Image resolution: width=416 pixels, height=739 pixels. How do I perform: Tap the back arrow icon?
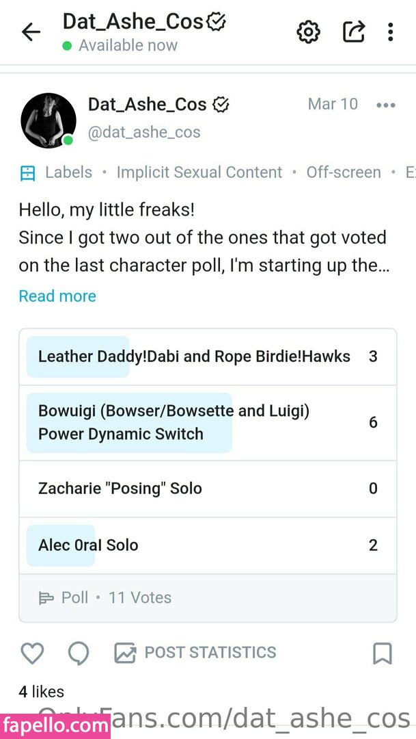(31, 32)
